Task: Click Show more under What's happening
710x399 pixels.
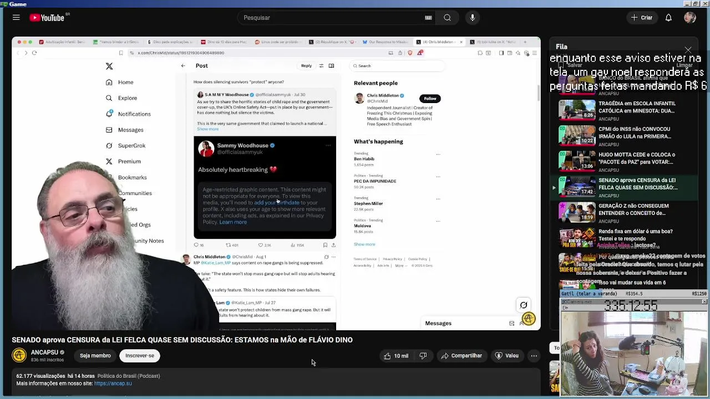Action: click(364, 244)
